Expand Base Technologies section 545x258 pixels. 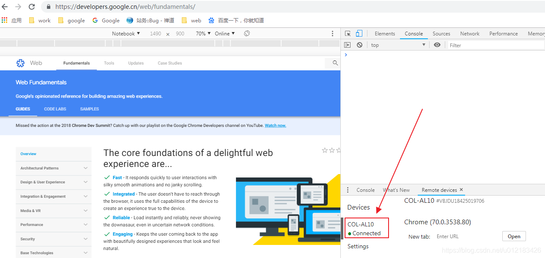pos(53,253)
